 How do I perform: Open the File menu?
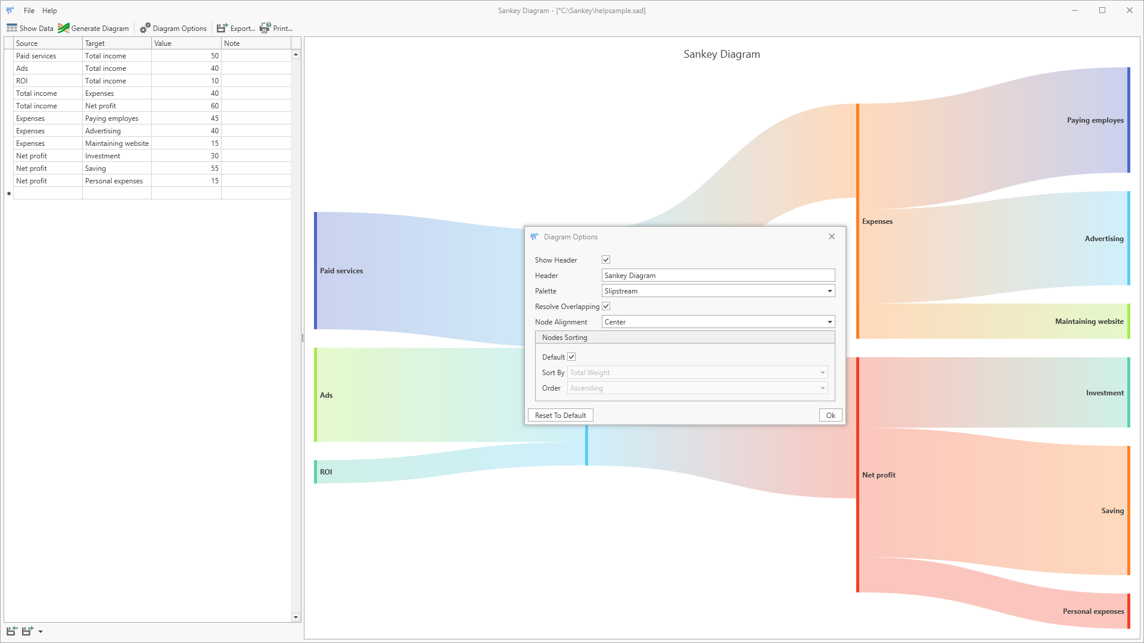point(29,10)
